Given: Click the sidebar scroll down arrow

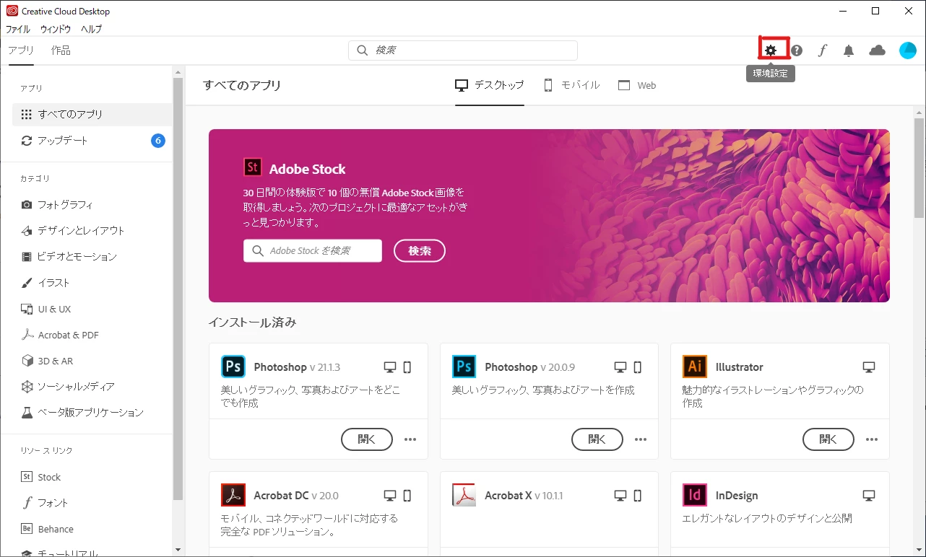Looking at the screenshot, I should [x=178, y=549].
